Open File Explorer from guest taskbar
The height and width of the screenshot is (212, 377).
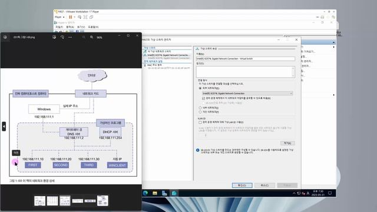point(155,193)
